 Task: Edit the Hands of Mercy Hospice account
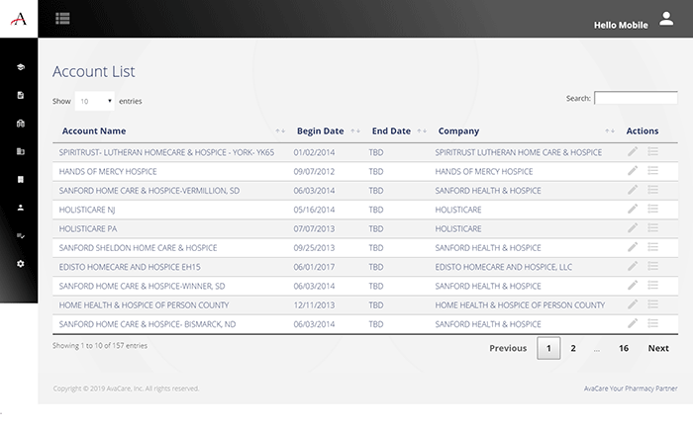(633, 170)
